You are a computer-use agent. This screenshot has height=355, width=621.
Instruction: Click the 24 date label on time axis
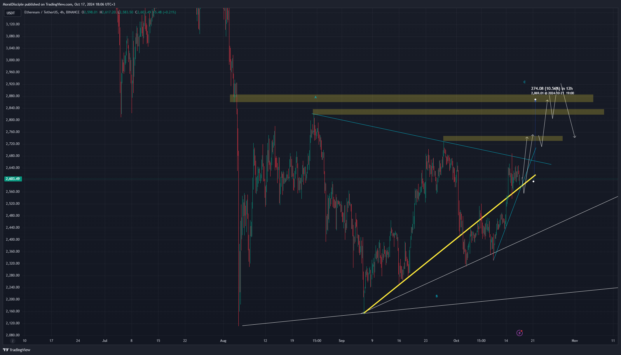[78, 341]
